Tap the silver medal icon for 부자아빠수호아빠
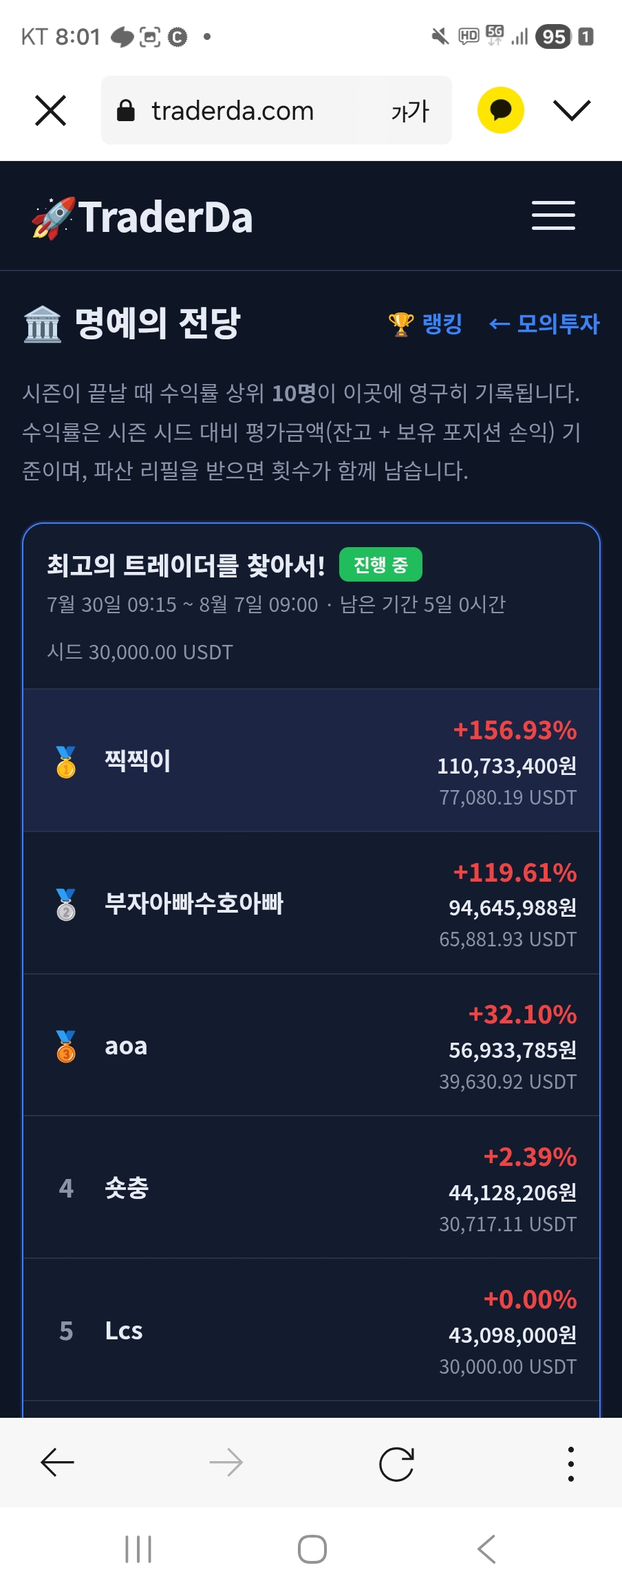 tap(66, 904)
